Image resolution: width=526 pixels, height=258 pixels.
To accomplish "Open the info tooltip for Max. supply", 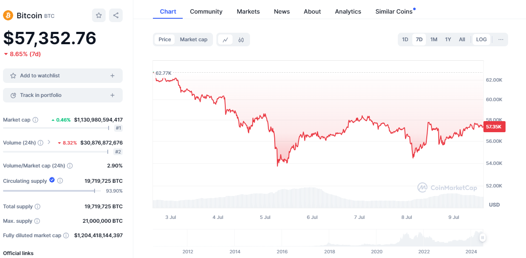I will (38, 221).
